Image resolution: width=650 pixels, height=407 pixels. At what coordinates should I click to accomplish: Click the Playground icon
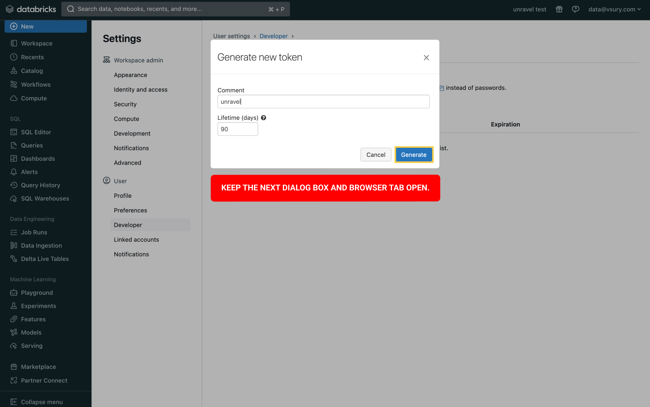point(14,292)
